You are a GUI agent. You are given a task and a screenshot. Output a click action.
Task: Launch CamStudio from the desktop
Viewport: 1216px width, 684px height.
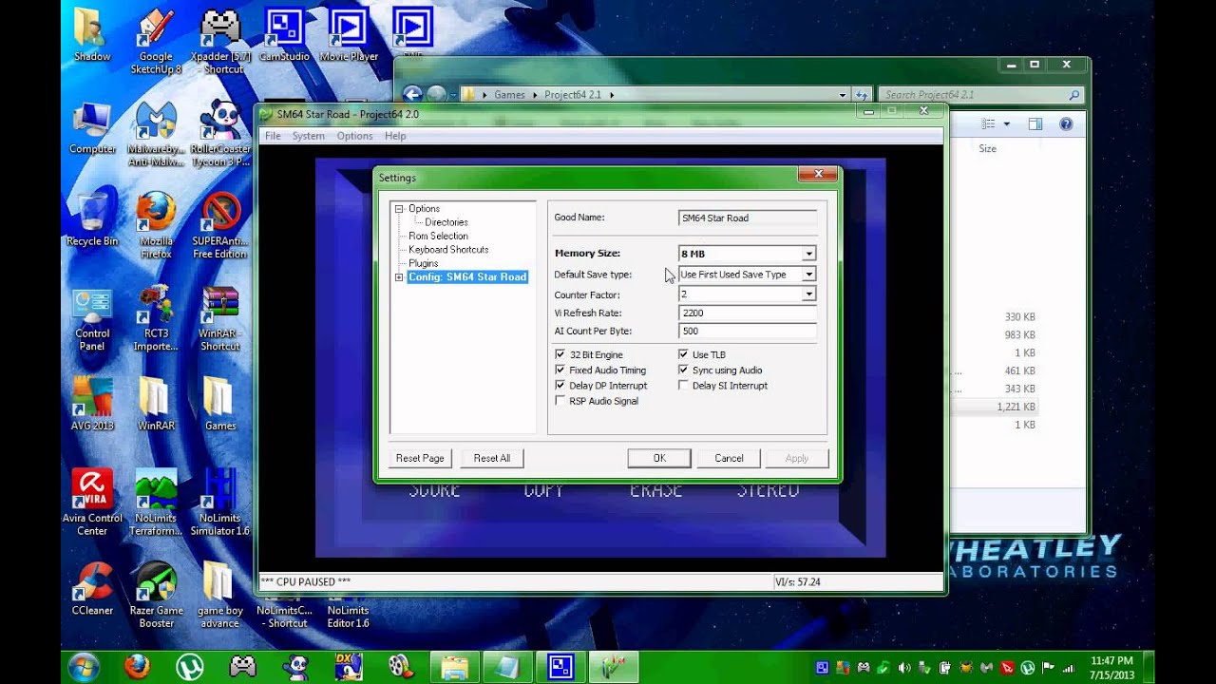284,33
